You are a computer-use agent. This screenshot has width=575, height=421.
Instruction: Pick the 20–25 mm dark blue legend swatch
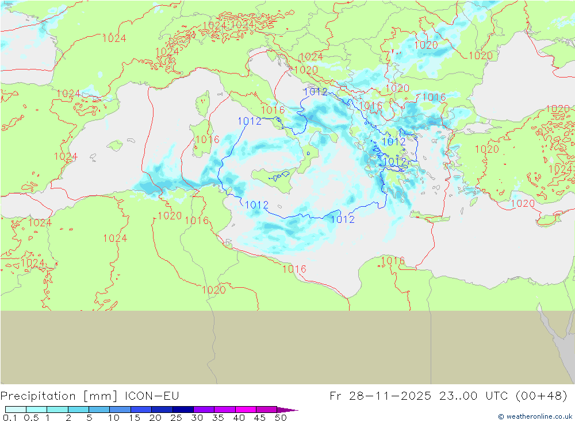(162, 410)
